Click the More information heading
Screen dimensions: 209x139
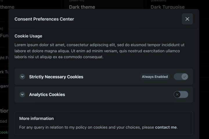pos(36,118)
